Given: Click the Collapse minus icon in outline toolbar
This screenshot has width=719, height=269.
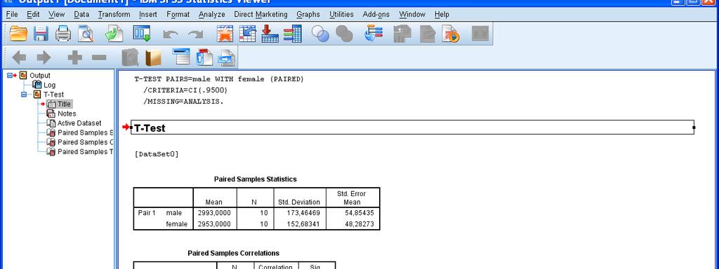Looking at the screenshot, I should tap(99, 57).
